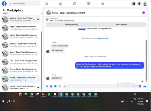The height and width of the screenshot is (111, 151).
Task: Open the first Chrome icon on taskbar
Action: pos(32,94)
